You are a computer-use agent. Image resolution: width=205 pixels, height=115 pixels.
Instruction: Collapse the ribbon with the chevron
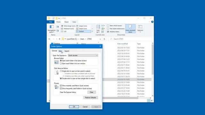[149, 22]
